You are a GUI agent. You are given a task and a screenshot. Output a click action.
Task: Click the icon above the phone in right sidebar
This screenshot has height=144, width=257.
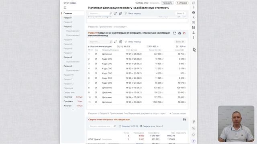tap(194, 122)
